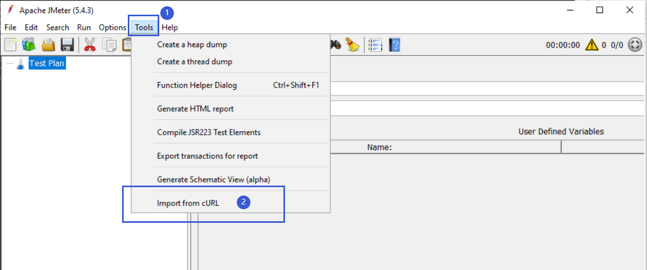Image resolution: width=647 pixels, height=270 pixels.
Task: Open the Options menu
Action: [113, 27]
